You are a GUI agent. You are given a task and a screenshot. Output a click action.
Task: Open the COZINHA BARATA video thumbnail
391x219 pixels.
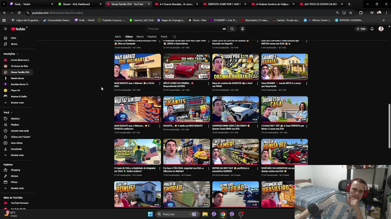point(236,67)
